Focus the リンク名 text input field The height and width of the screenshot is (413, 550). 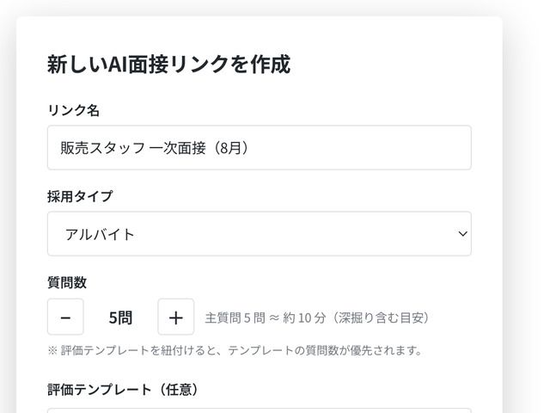point(260,147)
